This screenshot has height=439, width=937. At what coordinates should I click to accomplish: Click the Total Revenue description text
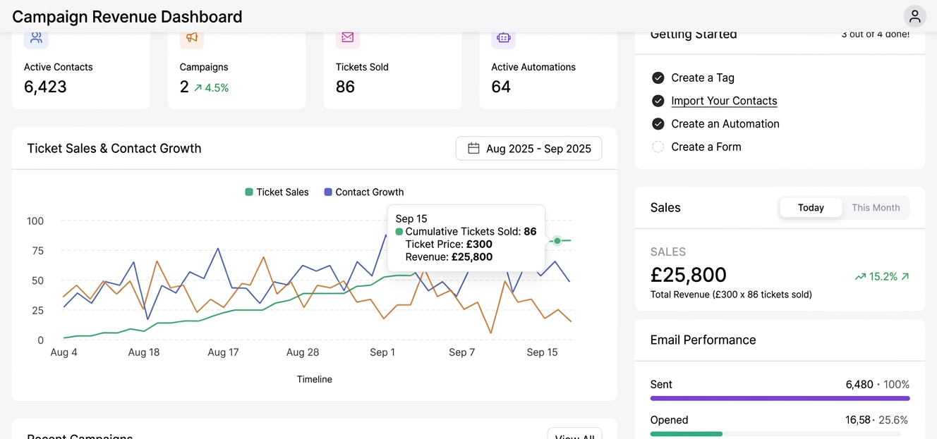pos(731,295)
